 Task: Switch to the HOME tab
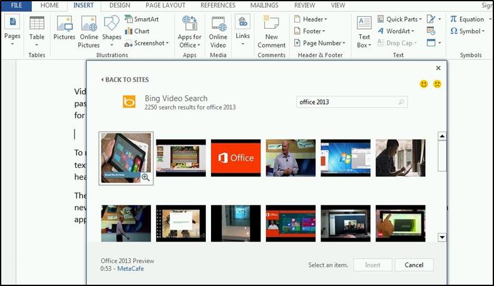tap(49, 6)
